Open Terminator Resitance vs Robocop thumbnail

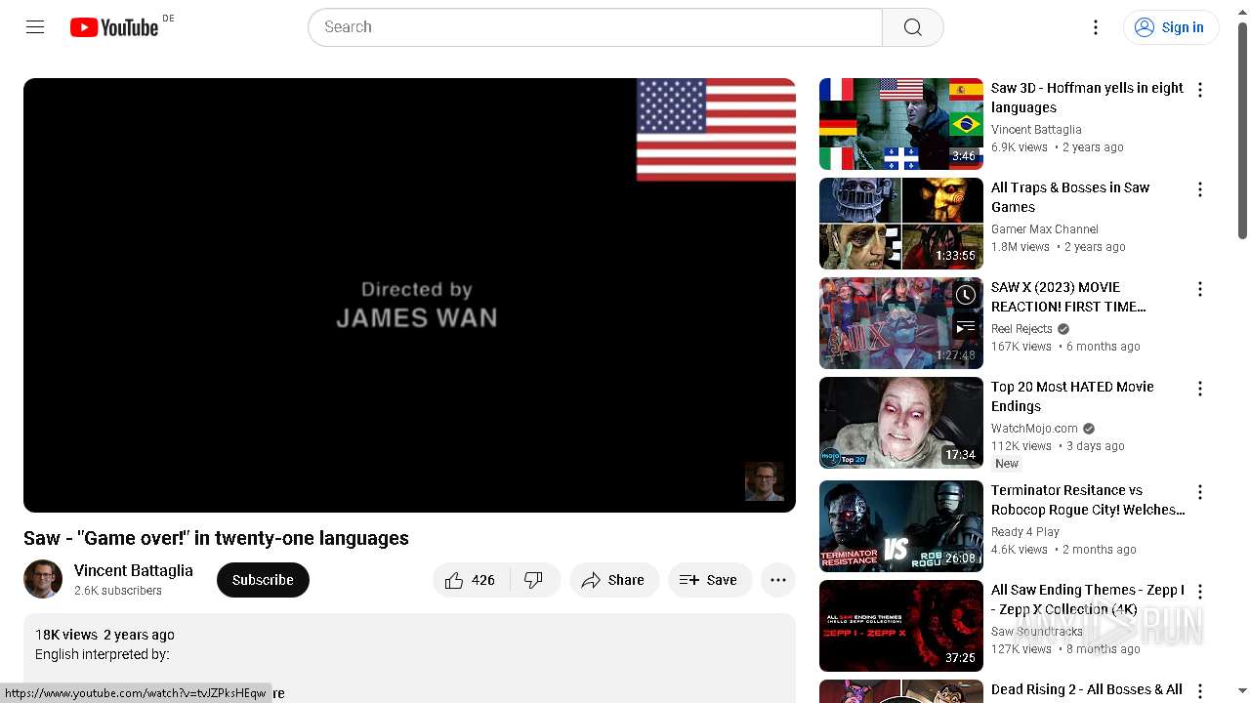901,526
